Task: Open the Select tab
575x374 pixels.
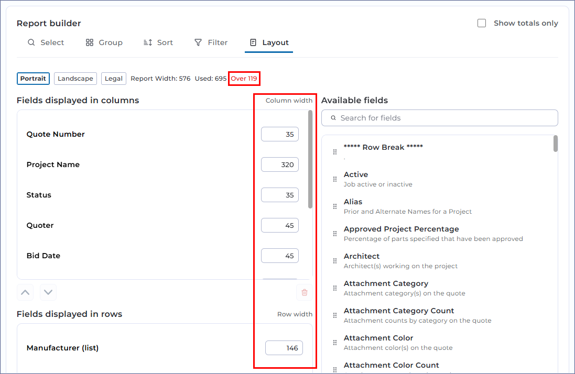Action: point(46,42)
